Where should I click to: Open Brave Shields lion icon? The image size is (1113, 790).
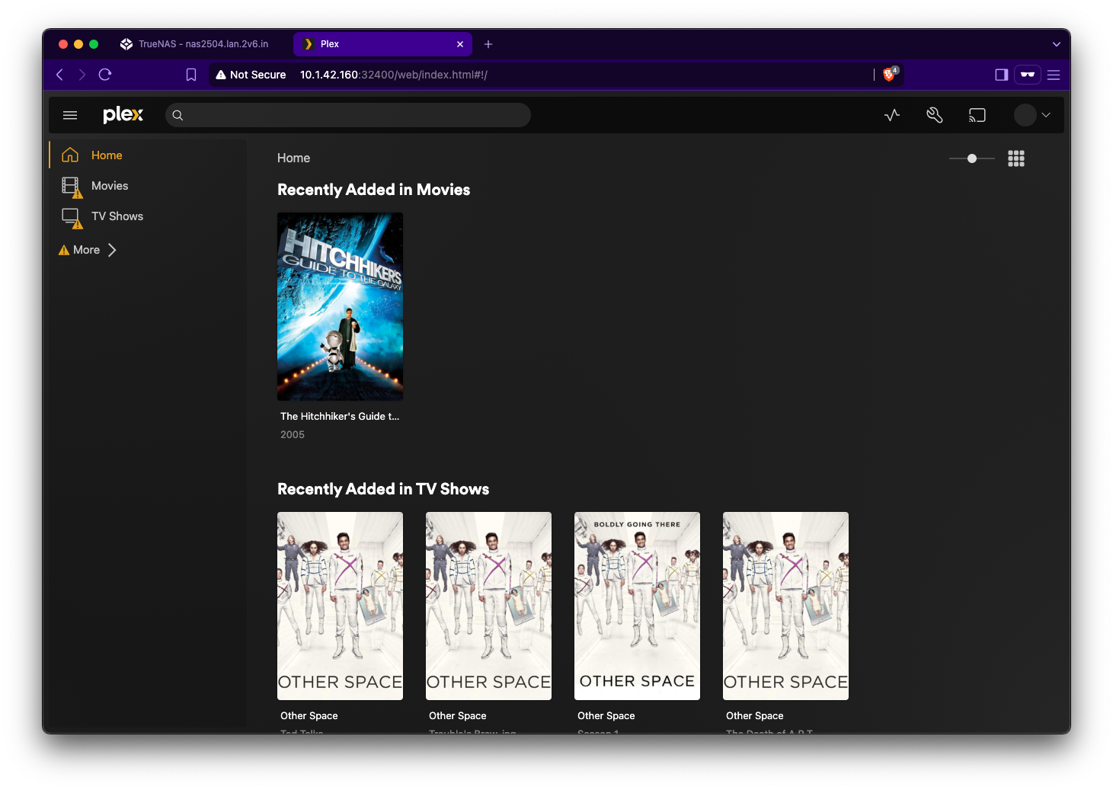[890, 74]
